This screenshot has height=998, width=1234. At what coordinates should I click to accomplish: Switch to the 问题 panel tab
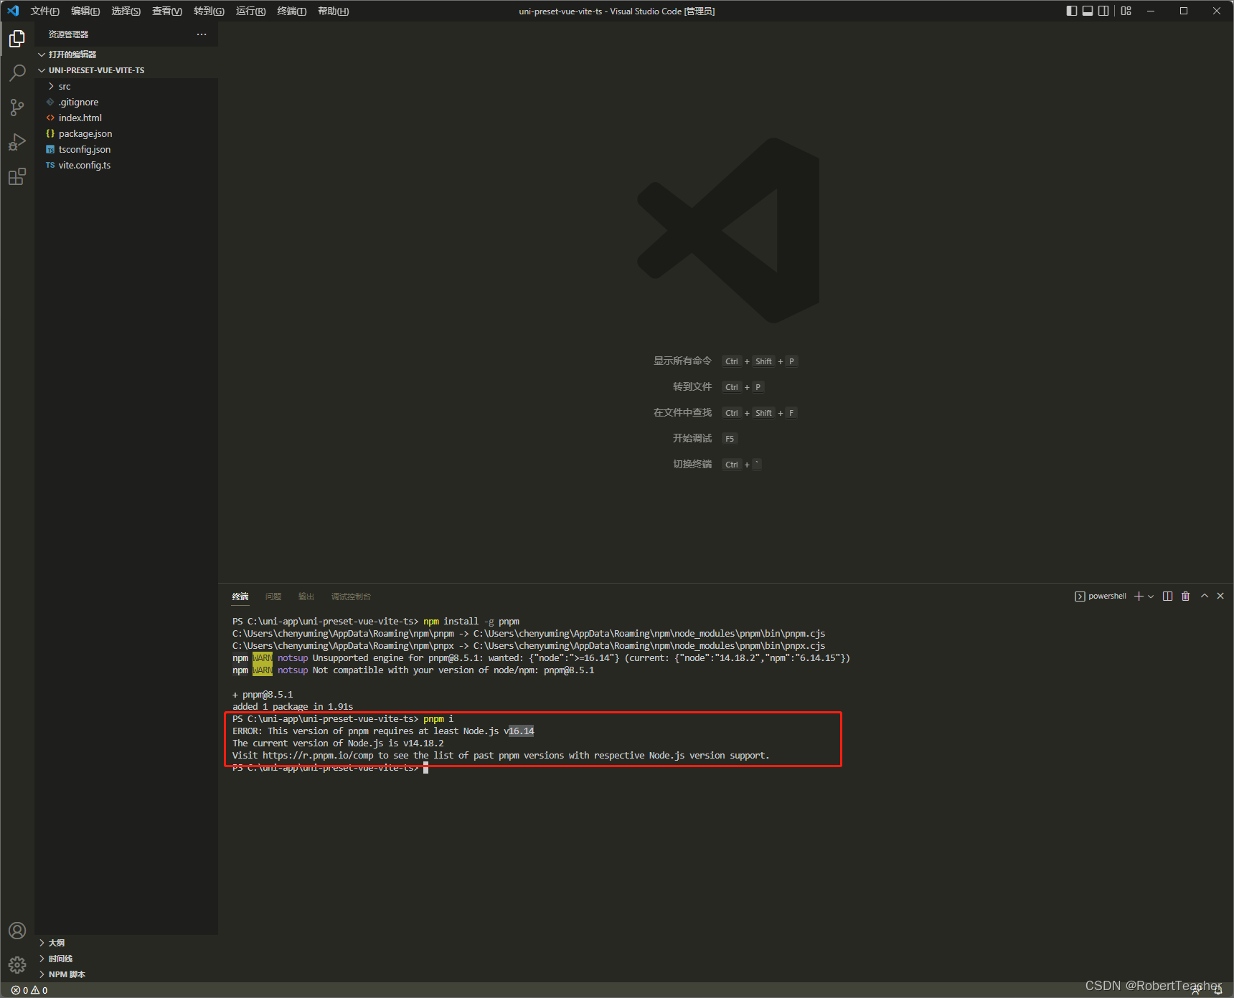point(273,597)
